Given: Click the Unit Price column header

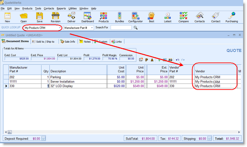Looking at the screenshot, I should (136, 69).
